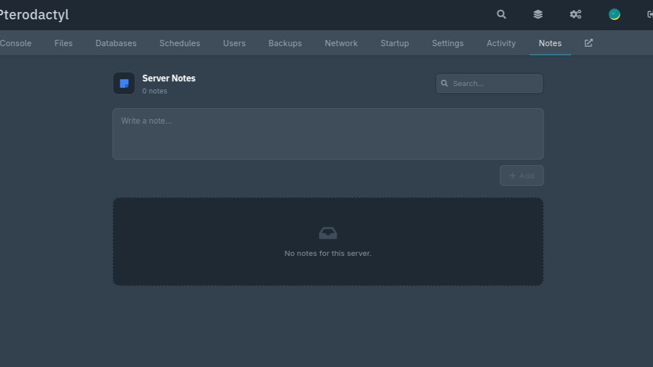Open the Backups tab
This screenshot has width=653, height=367.
tap(285, 43)
